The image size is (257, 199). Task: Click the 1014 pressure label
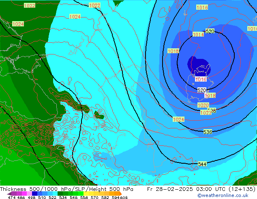pyautogui.click(x=198, y=35)
